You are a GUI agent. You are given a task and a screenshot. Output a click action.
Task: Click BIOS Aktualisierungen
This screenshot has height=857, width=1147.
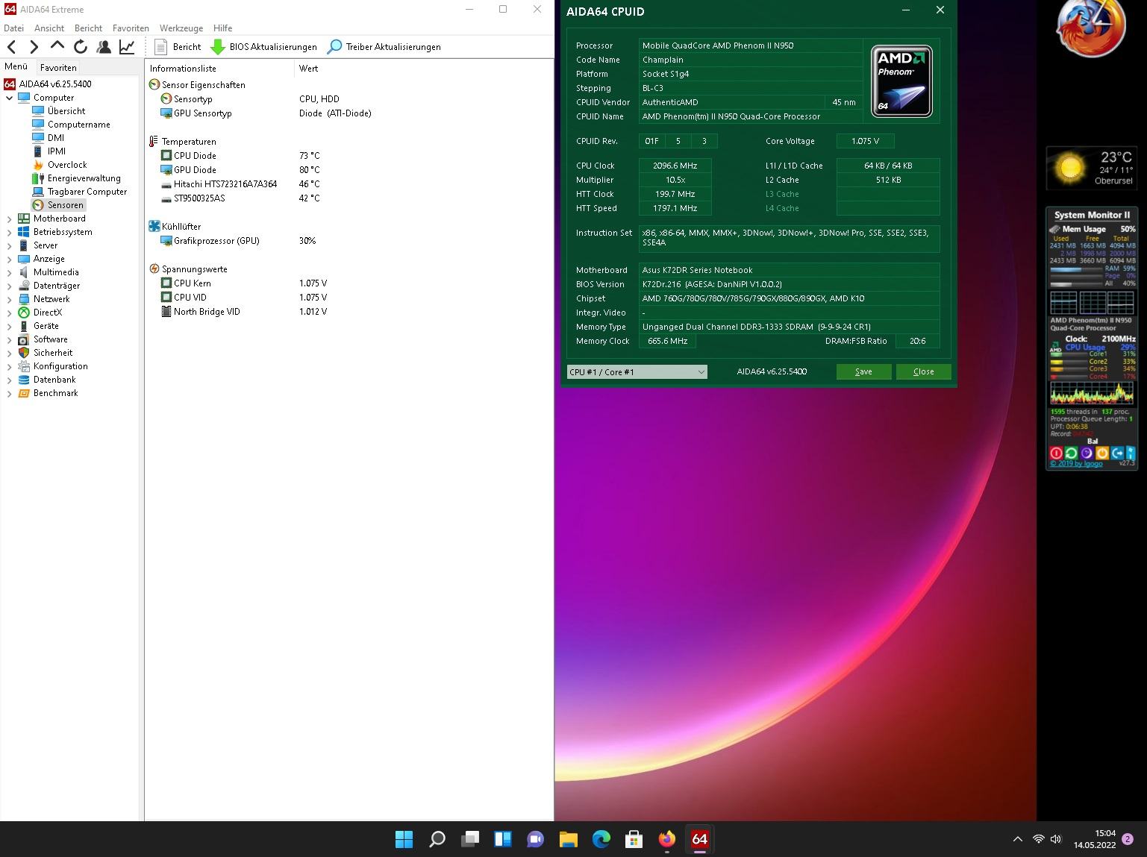tap(264, 47)
